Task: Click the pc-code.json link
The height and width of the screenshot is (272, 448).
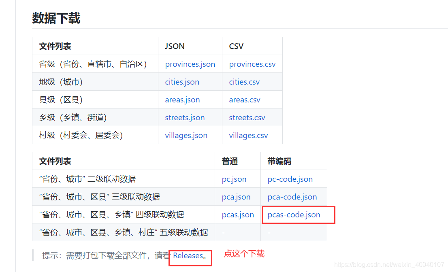Action: click(x=290, y=179)
